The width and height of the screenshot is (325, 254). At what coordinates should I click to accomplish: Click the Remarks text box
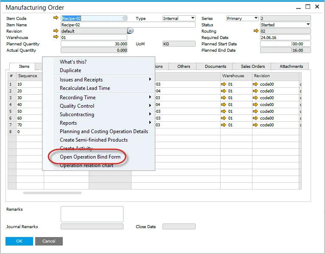click(92, 214)
